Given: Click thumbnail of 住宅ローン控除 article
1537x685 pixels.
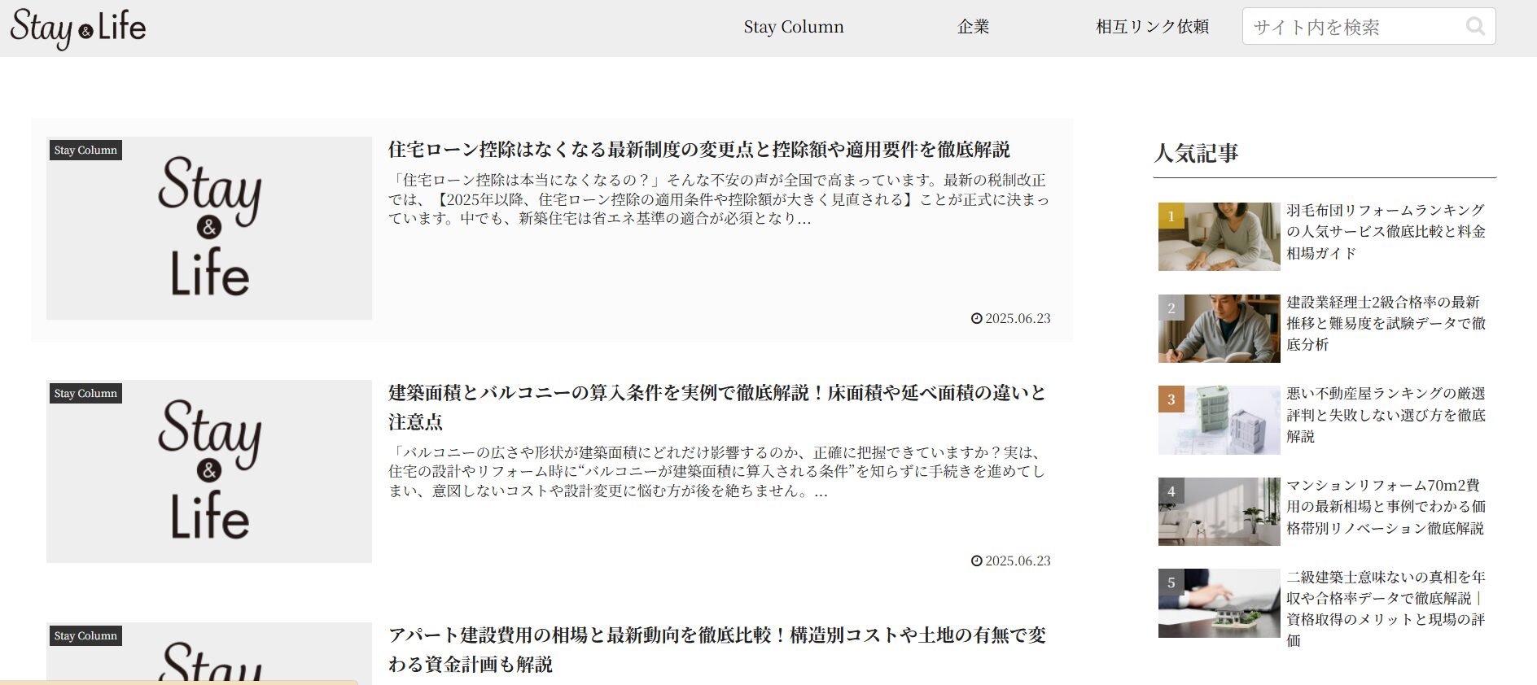Looking at the screenshot, I should click(x=209, y=228).
